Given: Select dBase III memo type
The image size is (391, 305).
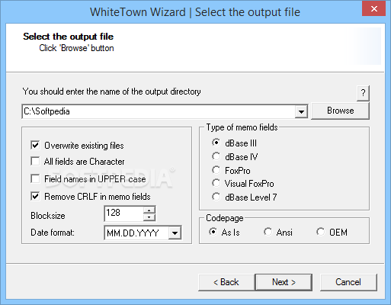Looking at the screenshot, I should [x=216, y=143].
